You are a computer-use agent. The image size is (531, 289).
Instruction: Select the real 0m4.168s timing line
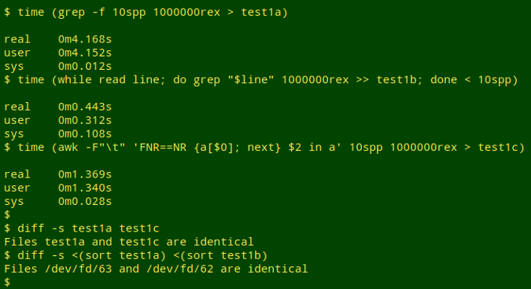[58, 39]
